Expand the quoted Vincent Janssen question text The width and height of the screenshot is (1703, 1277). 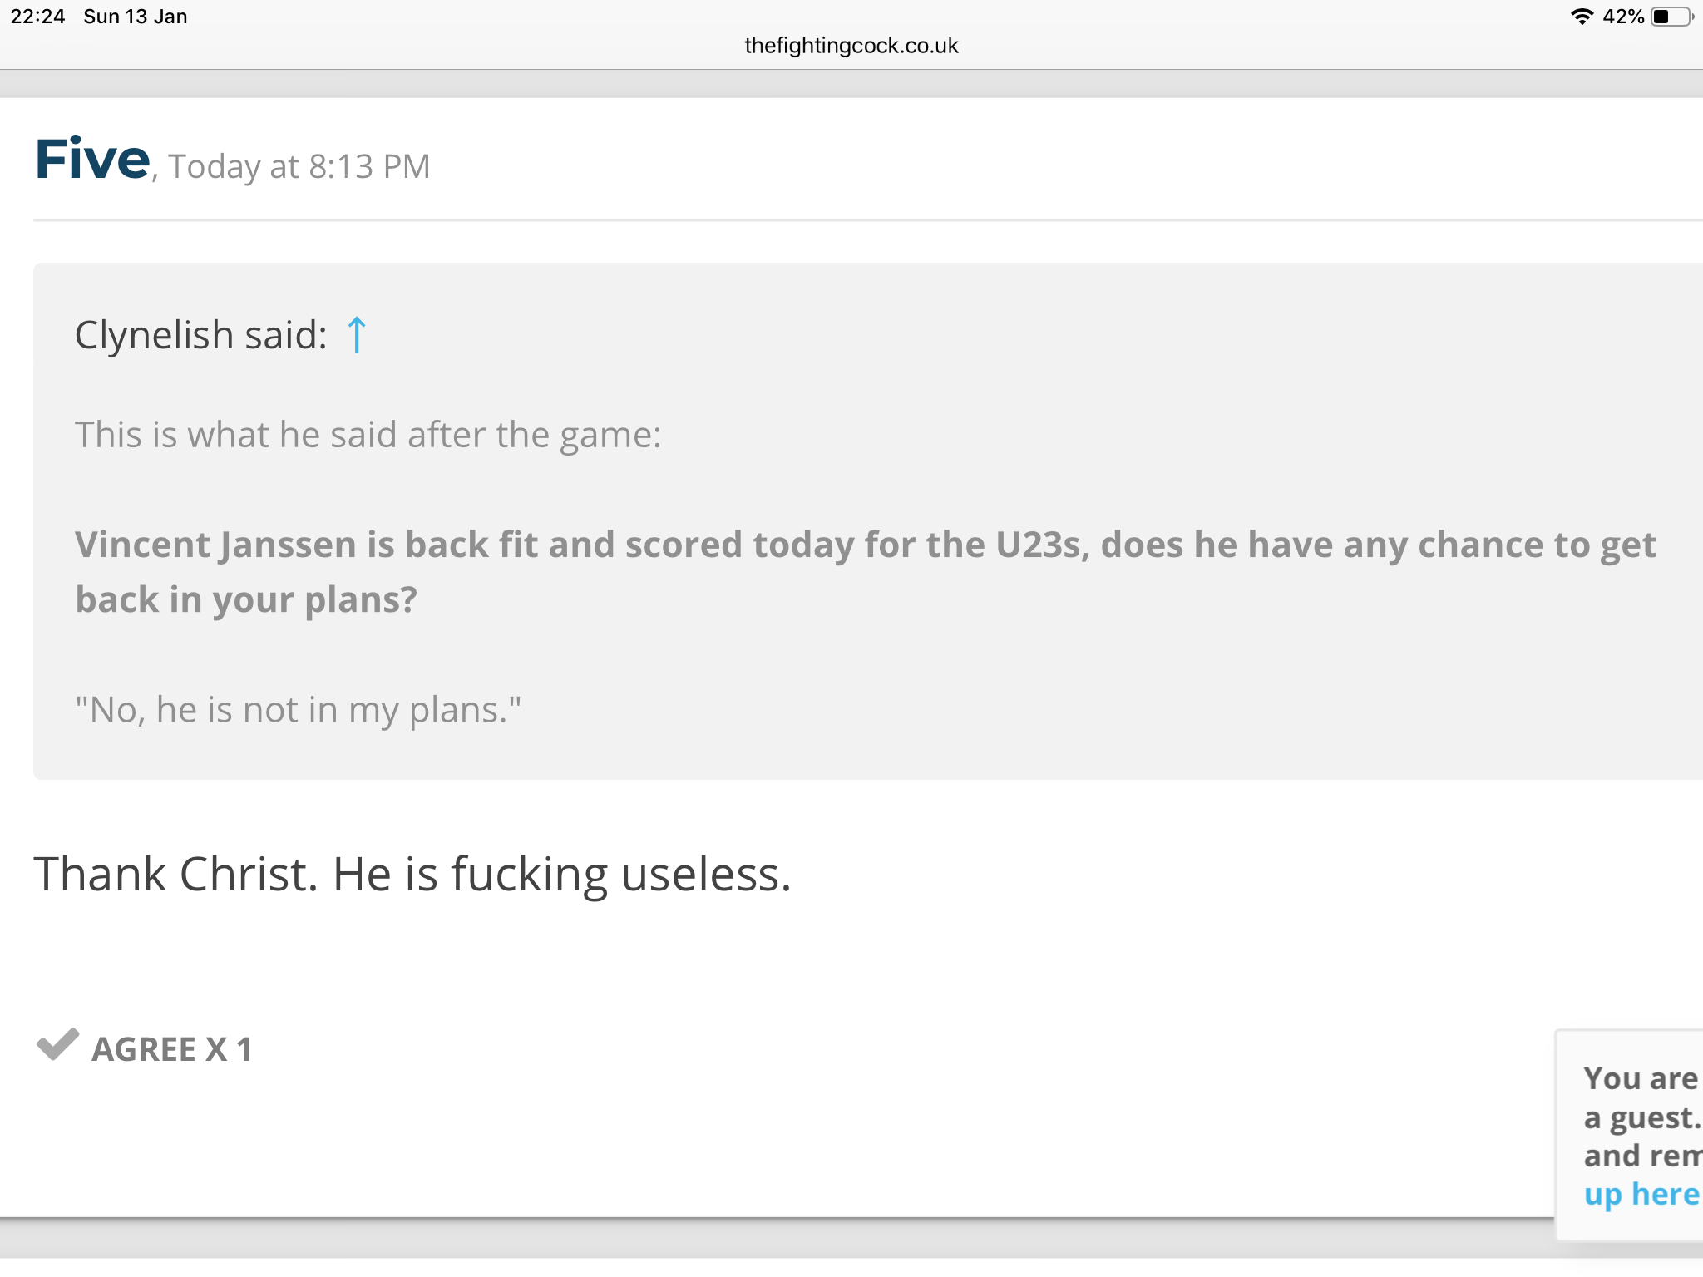point(866,572)
